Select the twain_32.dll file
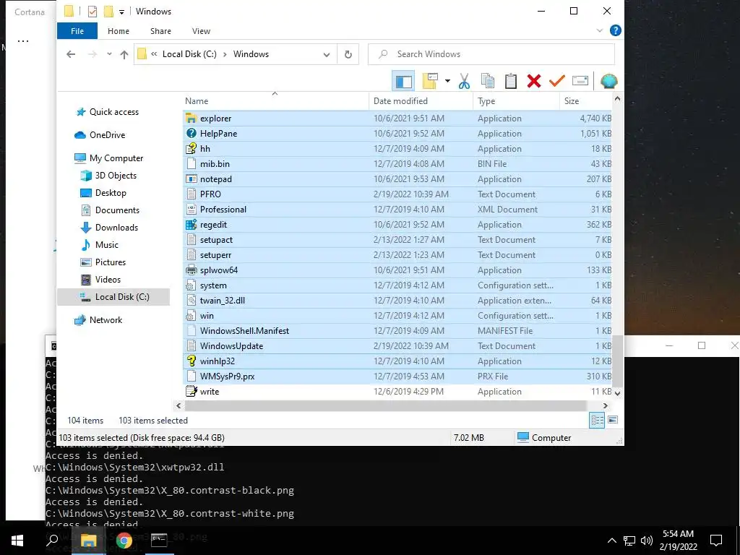Screen dimensions: 740x555 click(397, 301)
